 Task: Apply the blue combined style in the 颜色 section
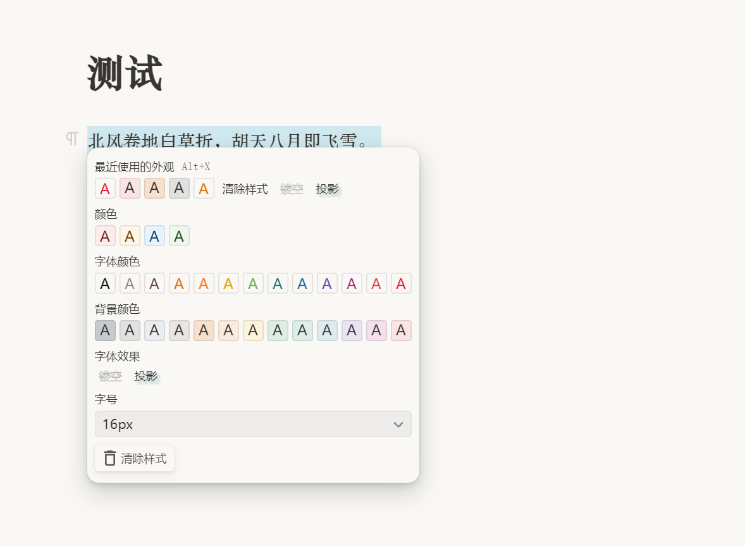coord(154,236)
